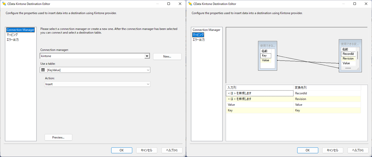Select Connection Manager in the left window list

(x=20, y=30)
